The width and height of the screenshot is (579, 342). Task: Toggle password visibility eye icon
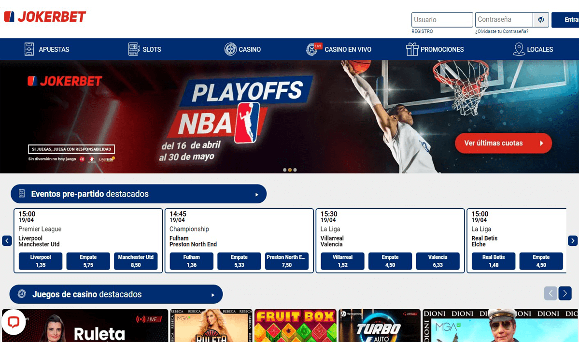(x=541, y=20)
